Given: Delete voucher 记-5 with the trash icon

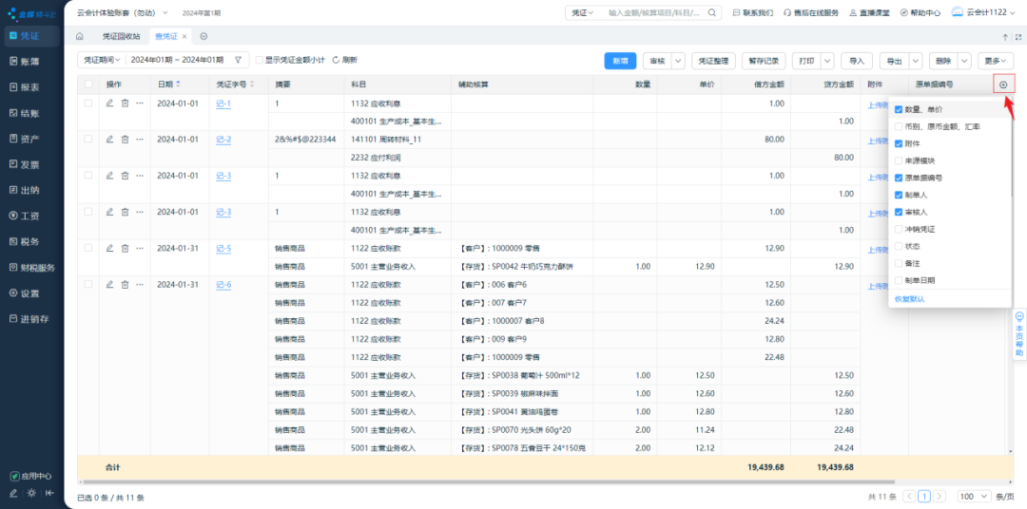Looking at the screenshot, I should click(x=125, y=248).
